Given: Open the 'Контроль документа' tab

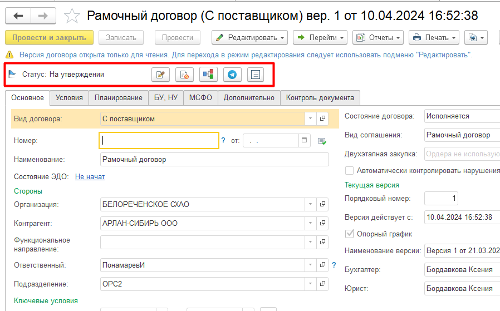Looking at the screenshot, I should pyautogui.click(x=320, y=98).
